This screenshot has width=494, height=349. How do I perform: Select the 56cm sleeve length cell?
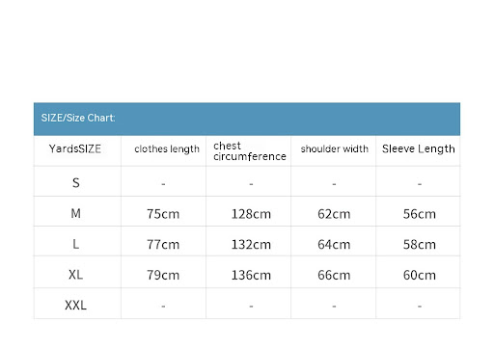(x=420, y=214)
